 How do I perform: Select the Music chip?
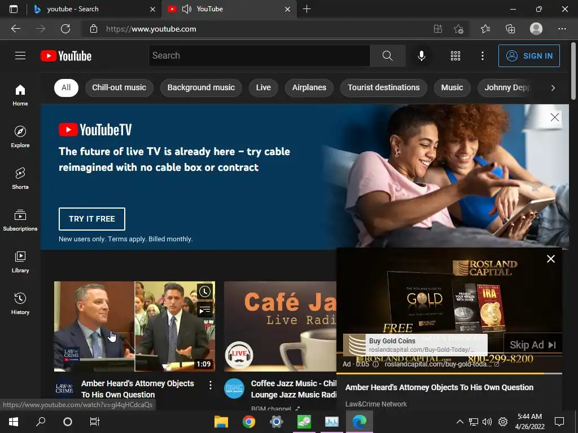tap(452, 87)
